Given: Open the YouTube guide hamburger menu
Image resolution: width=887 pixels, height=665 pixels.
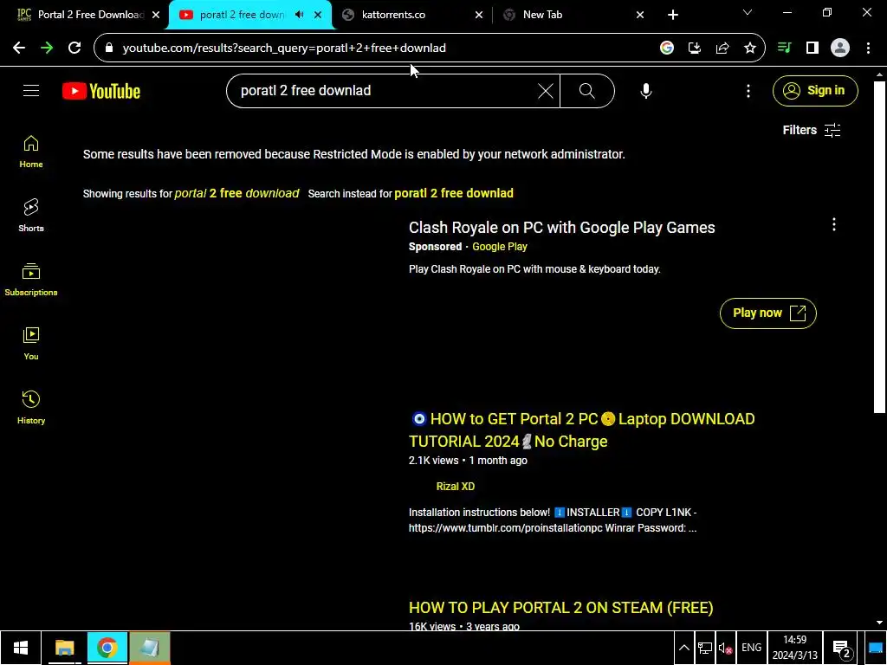Looking at the screenshot, I should (x=31, y=90).
